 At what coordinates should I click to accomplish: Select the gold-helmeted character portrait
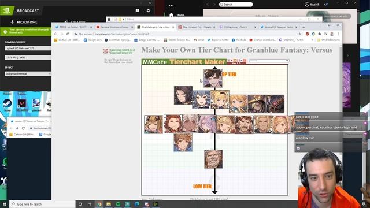coord(257,104)
